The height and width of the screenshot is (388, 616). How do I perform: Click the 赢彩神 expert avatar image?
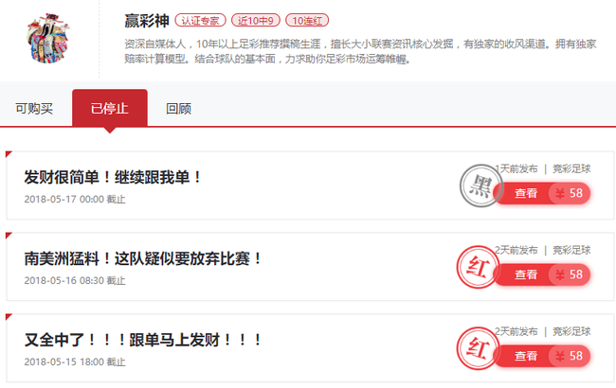pyautogui.click(x=48, y=38)
